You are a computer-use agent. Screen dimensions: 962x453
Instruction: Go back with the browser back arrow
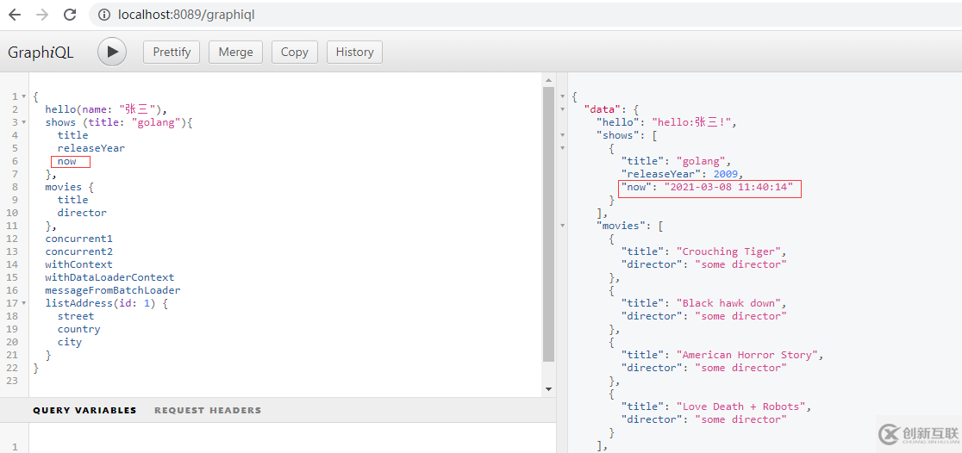coord(15,15)
